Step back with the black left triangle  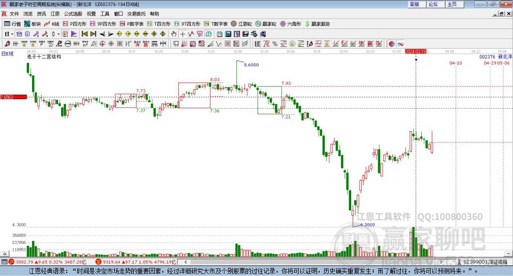102,34
